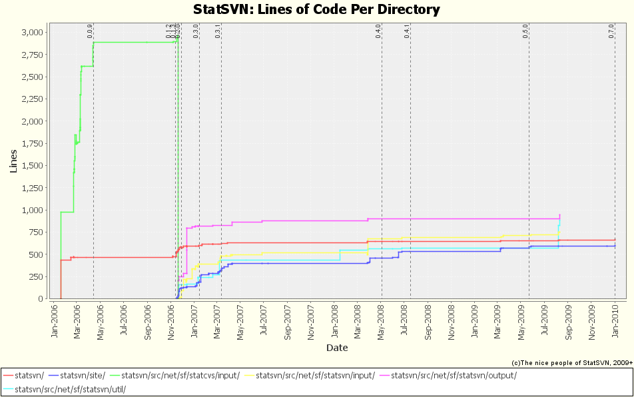Click the Mar-2007 x-axis label
The width and height of the screenshot is (634, 397).
pos(217,322)
